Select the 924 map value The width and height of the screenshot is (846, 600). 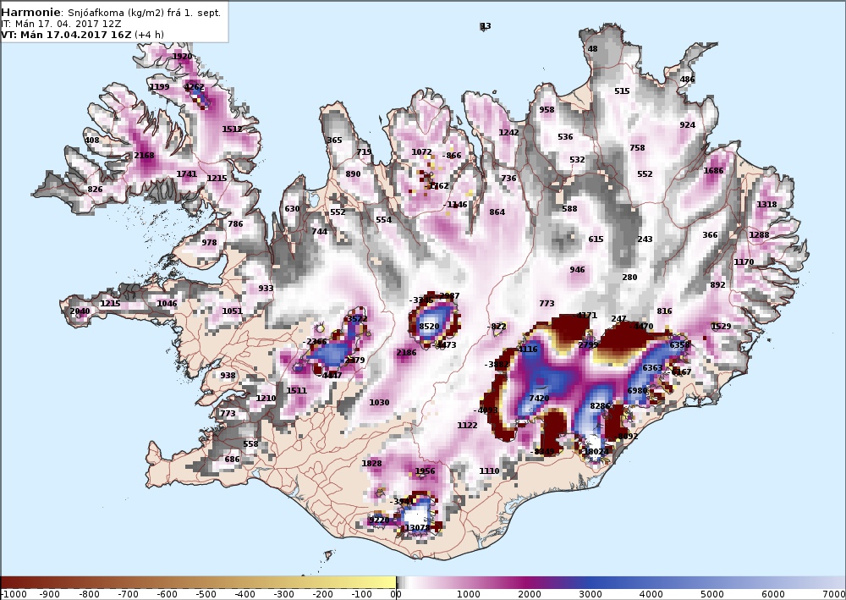pyautogui.click(x=687, y=124)
